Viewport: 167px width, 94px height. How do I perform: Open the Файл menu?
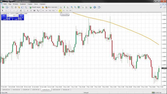(x=5, y=4)
